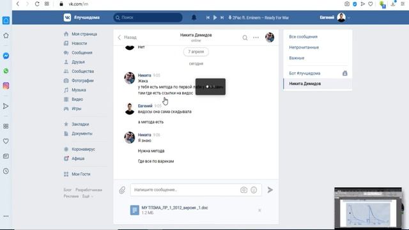The height and width of the screenshot is (230, 409).
Task: Reload the page with browser refresh
Action: coord(37,4)
